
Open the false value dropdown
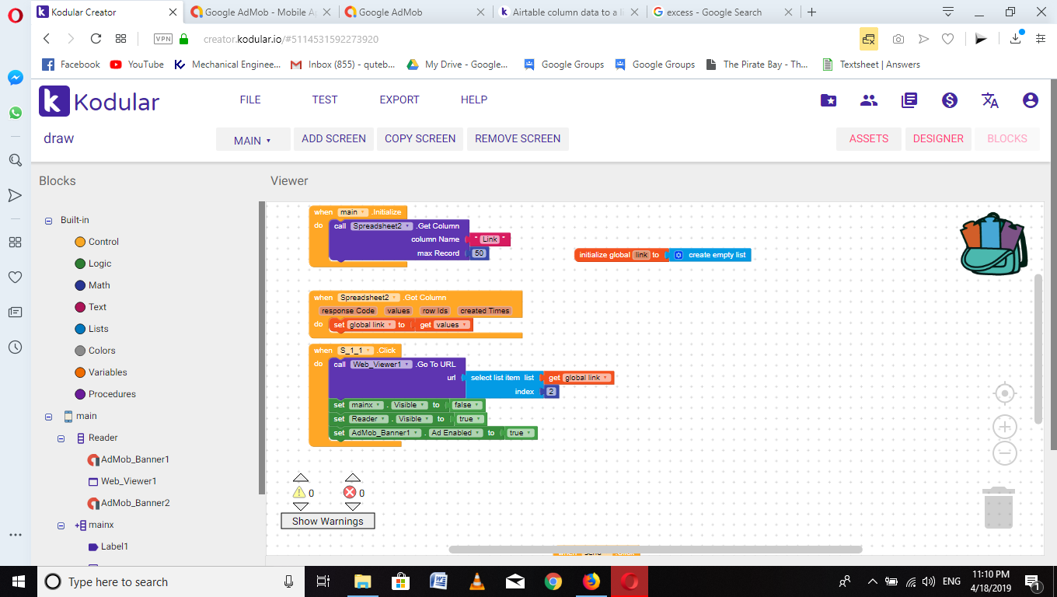[x=466, y=405]
